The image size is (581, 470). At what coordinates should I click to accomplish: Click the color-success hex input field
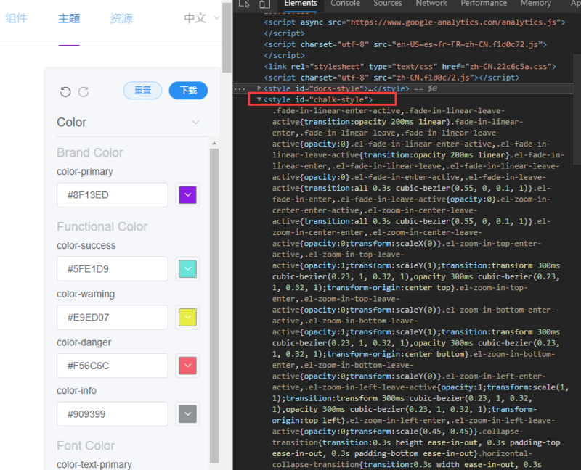pos(113,268)
